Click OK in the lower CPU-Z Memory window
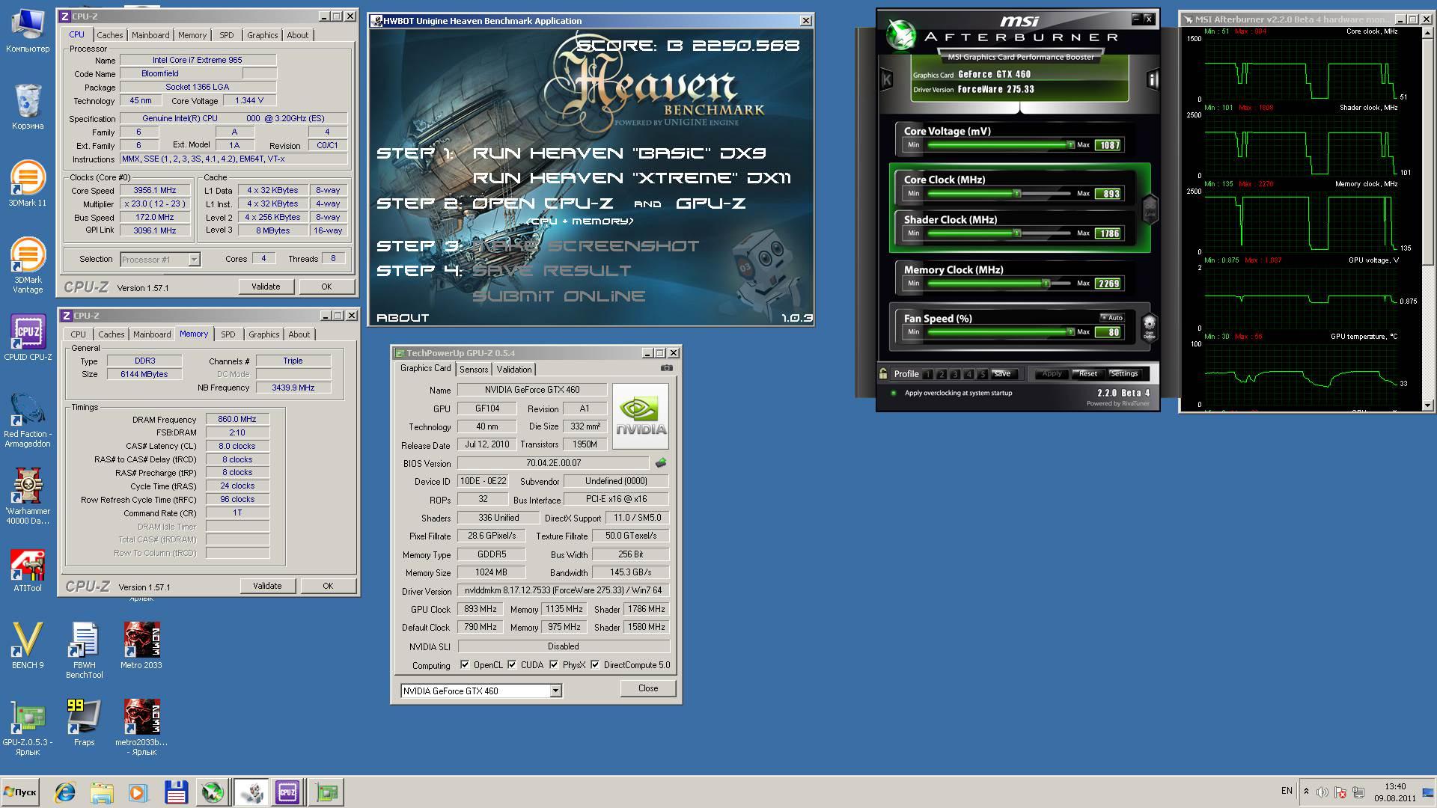1437x808 pixels. 328,586
